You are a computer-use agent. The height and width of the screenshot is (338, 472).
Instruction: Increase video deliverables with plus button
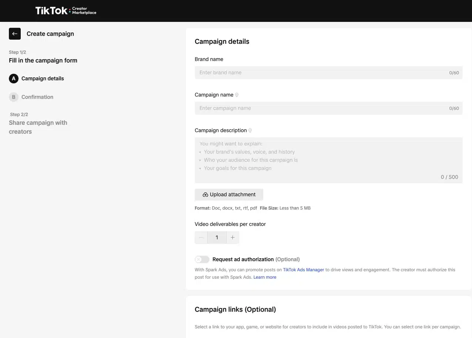click(x=232, y=238)
